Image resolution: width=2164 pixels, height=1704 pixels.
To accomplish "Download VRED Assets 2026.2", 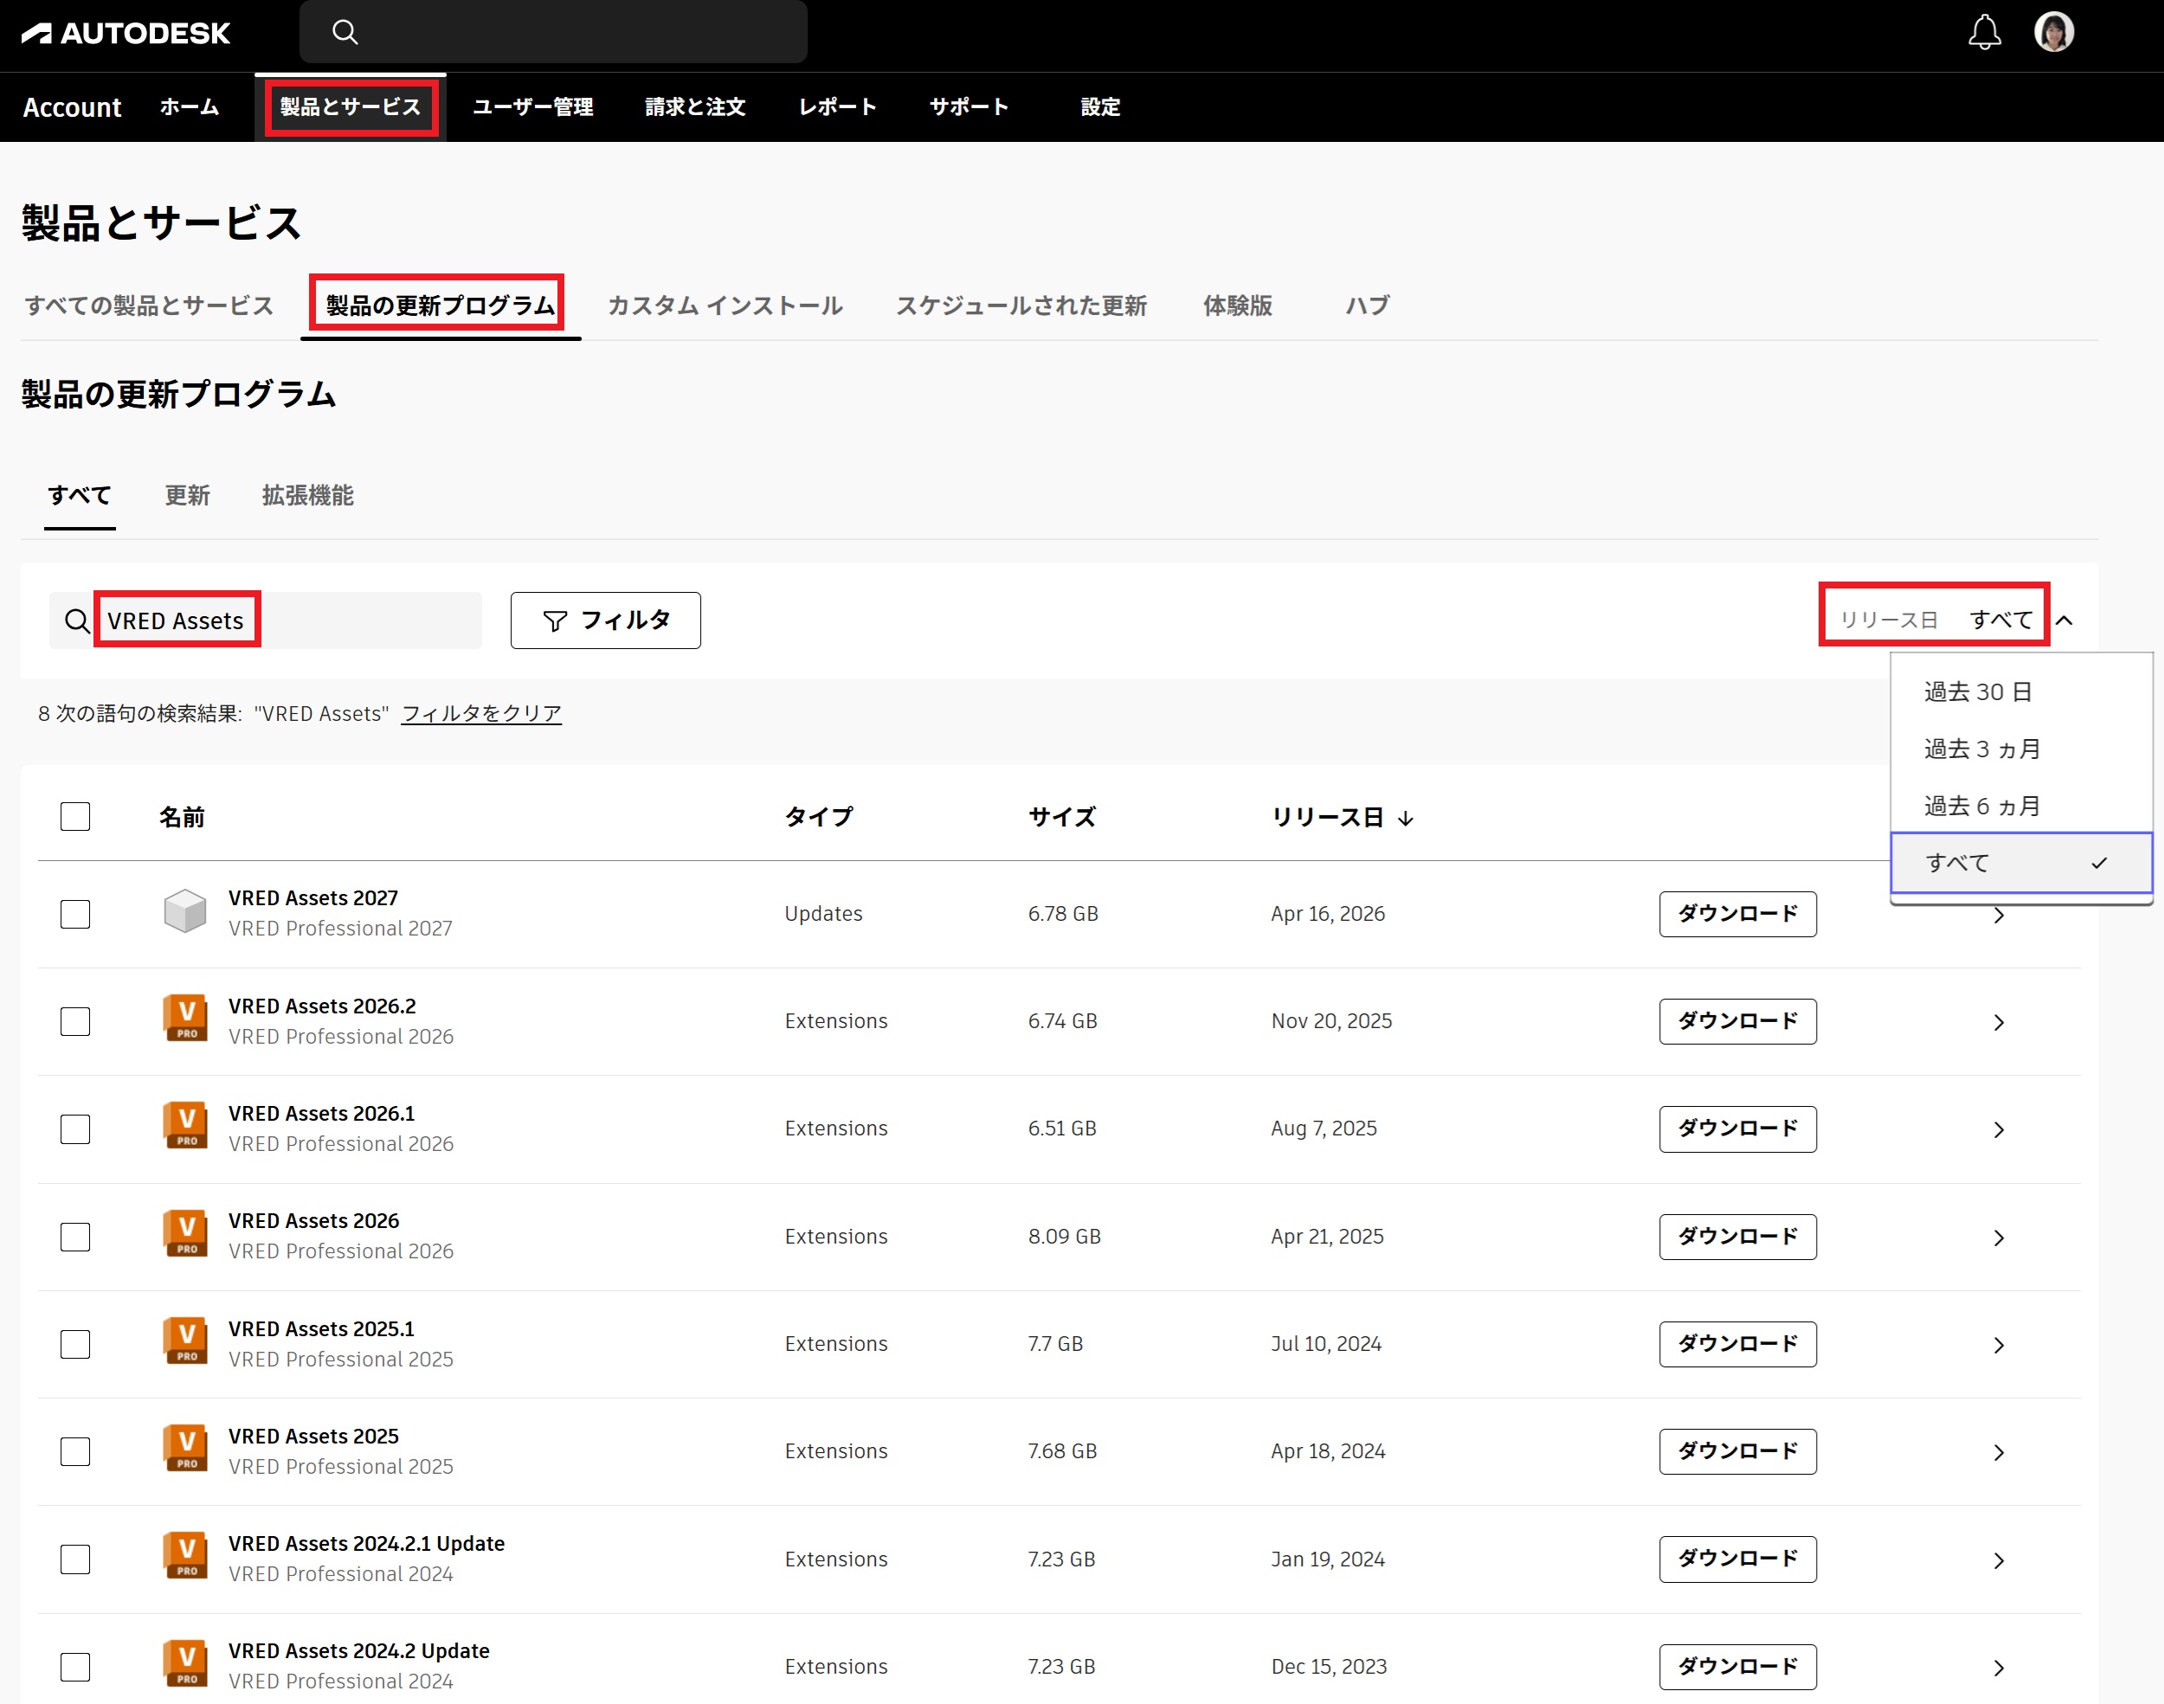I will tap(1738, 1021).
